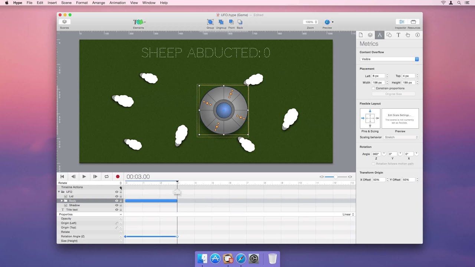Adjust the Y Offset stepper

[x=417, y=180]
